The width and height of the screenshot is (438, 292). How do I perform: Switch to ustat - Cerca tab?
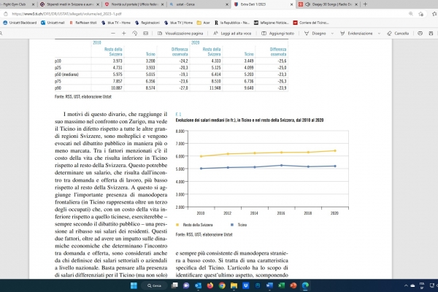(x=199, y=4)
